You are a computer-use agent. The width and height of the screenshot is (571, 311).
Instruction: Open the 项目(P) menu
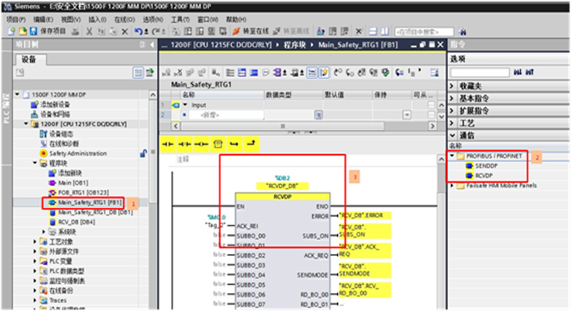pos(16,19)
